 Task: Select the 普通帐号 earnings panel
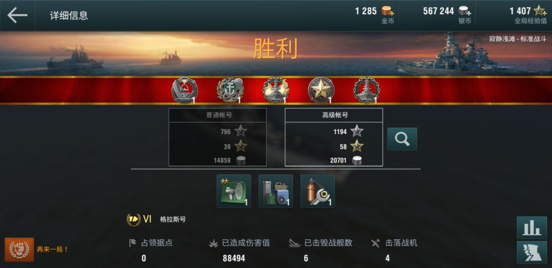pyautogui.click(x=218, y=137)
